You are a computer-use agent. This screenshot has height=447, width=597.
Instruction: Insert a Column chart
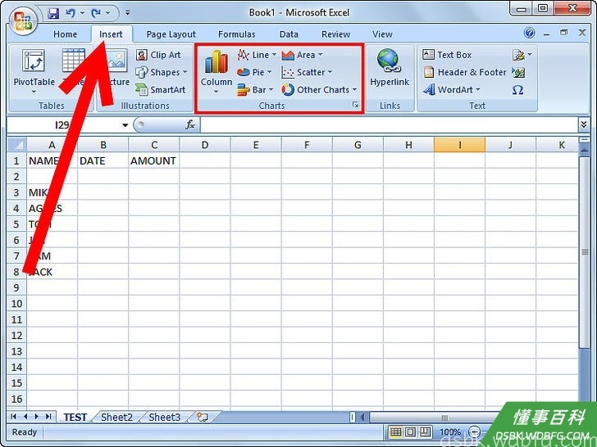coord(216,71)
